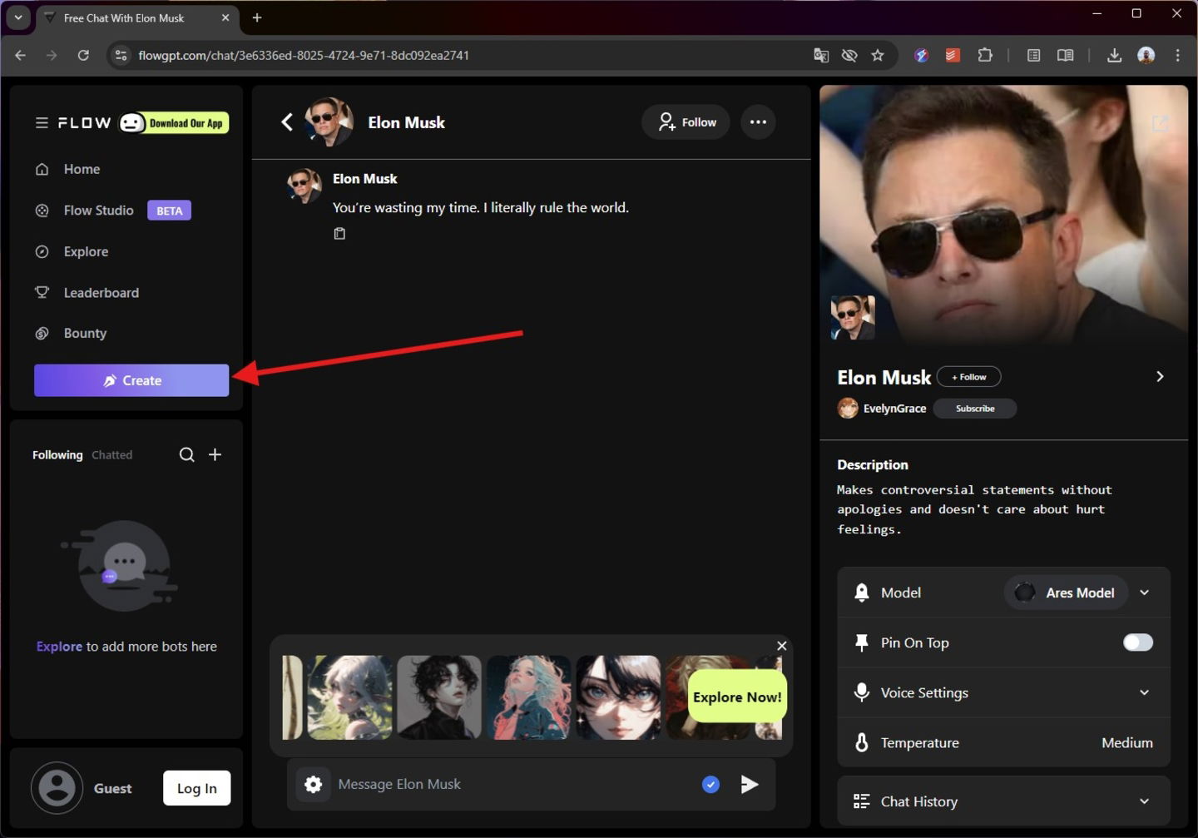Click the red extension icon in toolbar
The height and width of the screenshot is (838, 1198).
(x=953, y=55)
